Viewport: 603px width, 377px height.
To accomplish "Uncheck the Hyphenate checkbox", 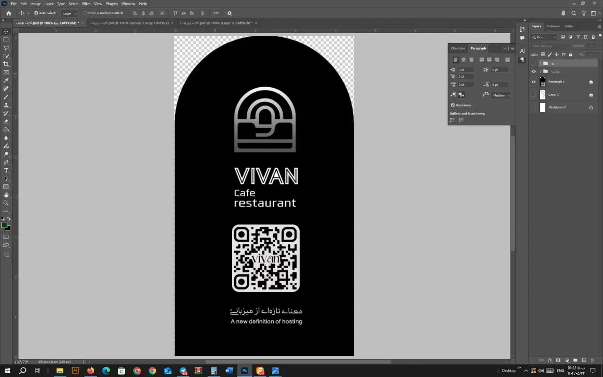I will tap(453, 105).
